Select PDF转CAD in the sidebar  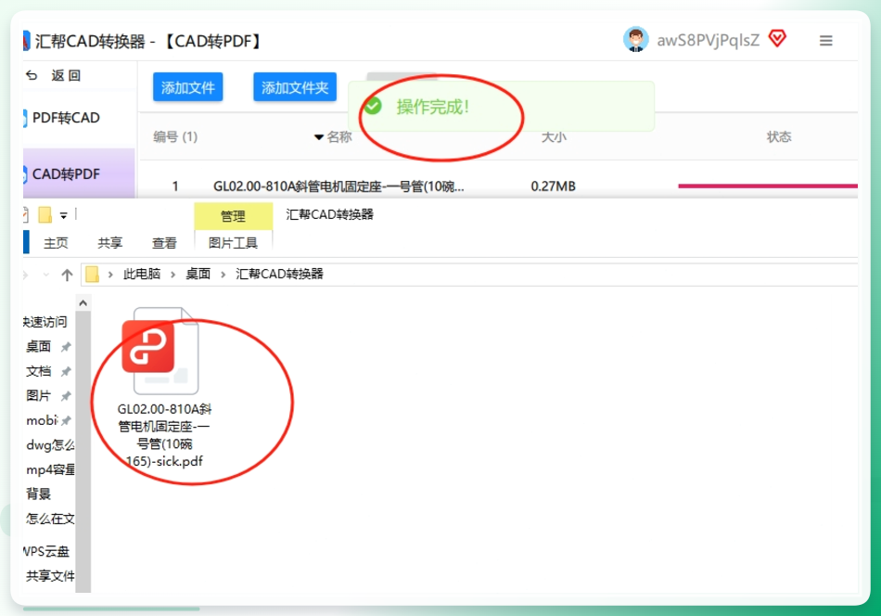(66, 118)
